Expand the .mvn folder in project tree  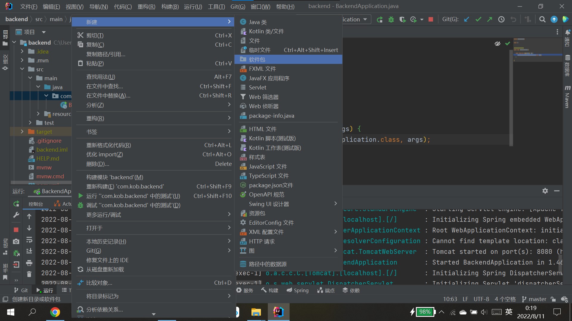22,60
